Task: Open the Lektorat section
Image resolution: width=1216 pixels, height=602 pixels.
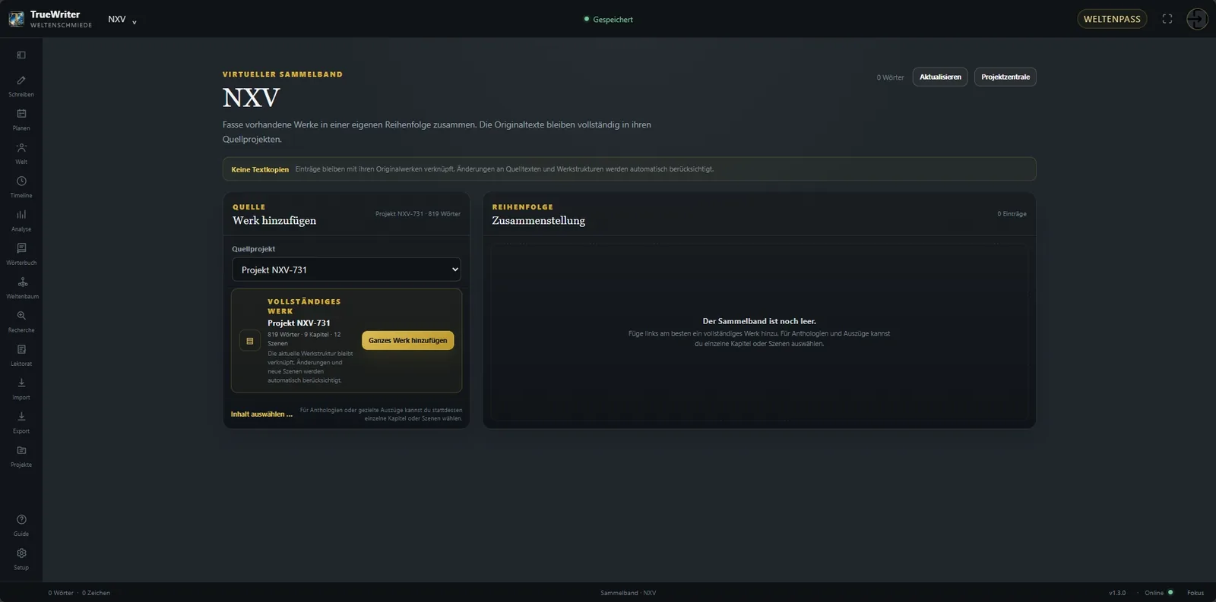Action: 21,355
